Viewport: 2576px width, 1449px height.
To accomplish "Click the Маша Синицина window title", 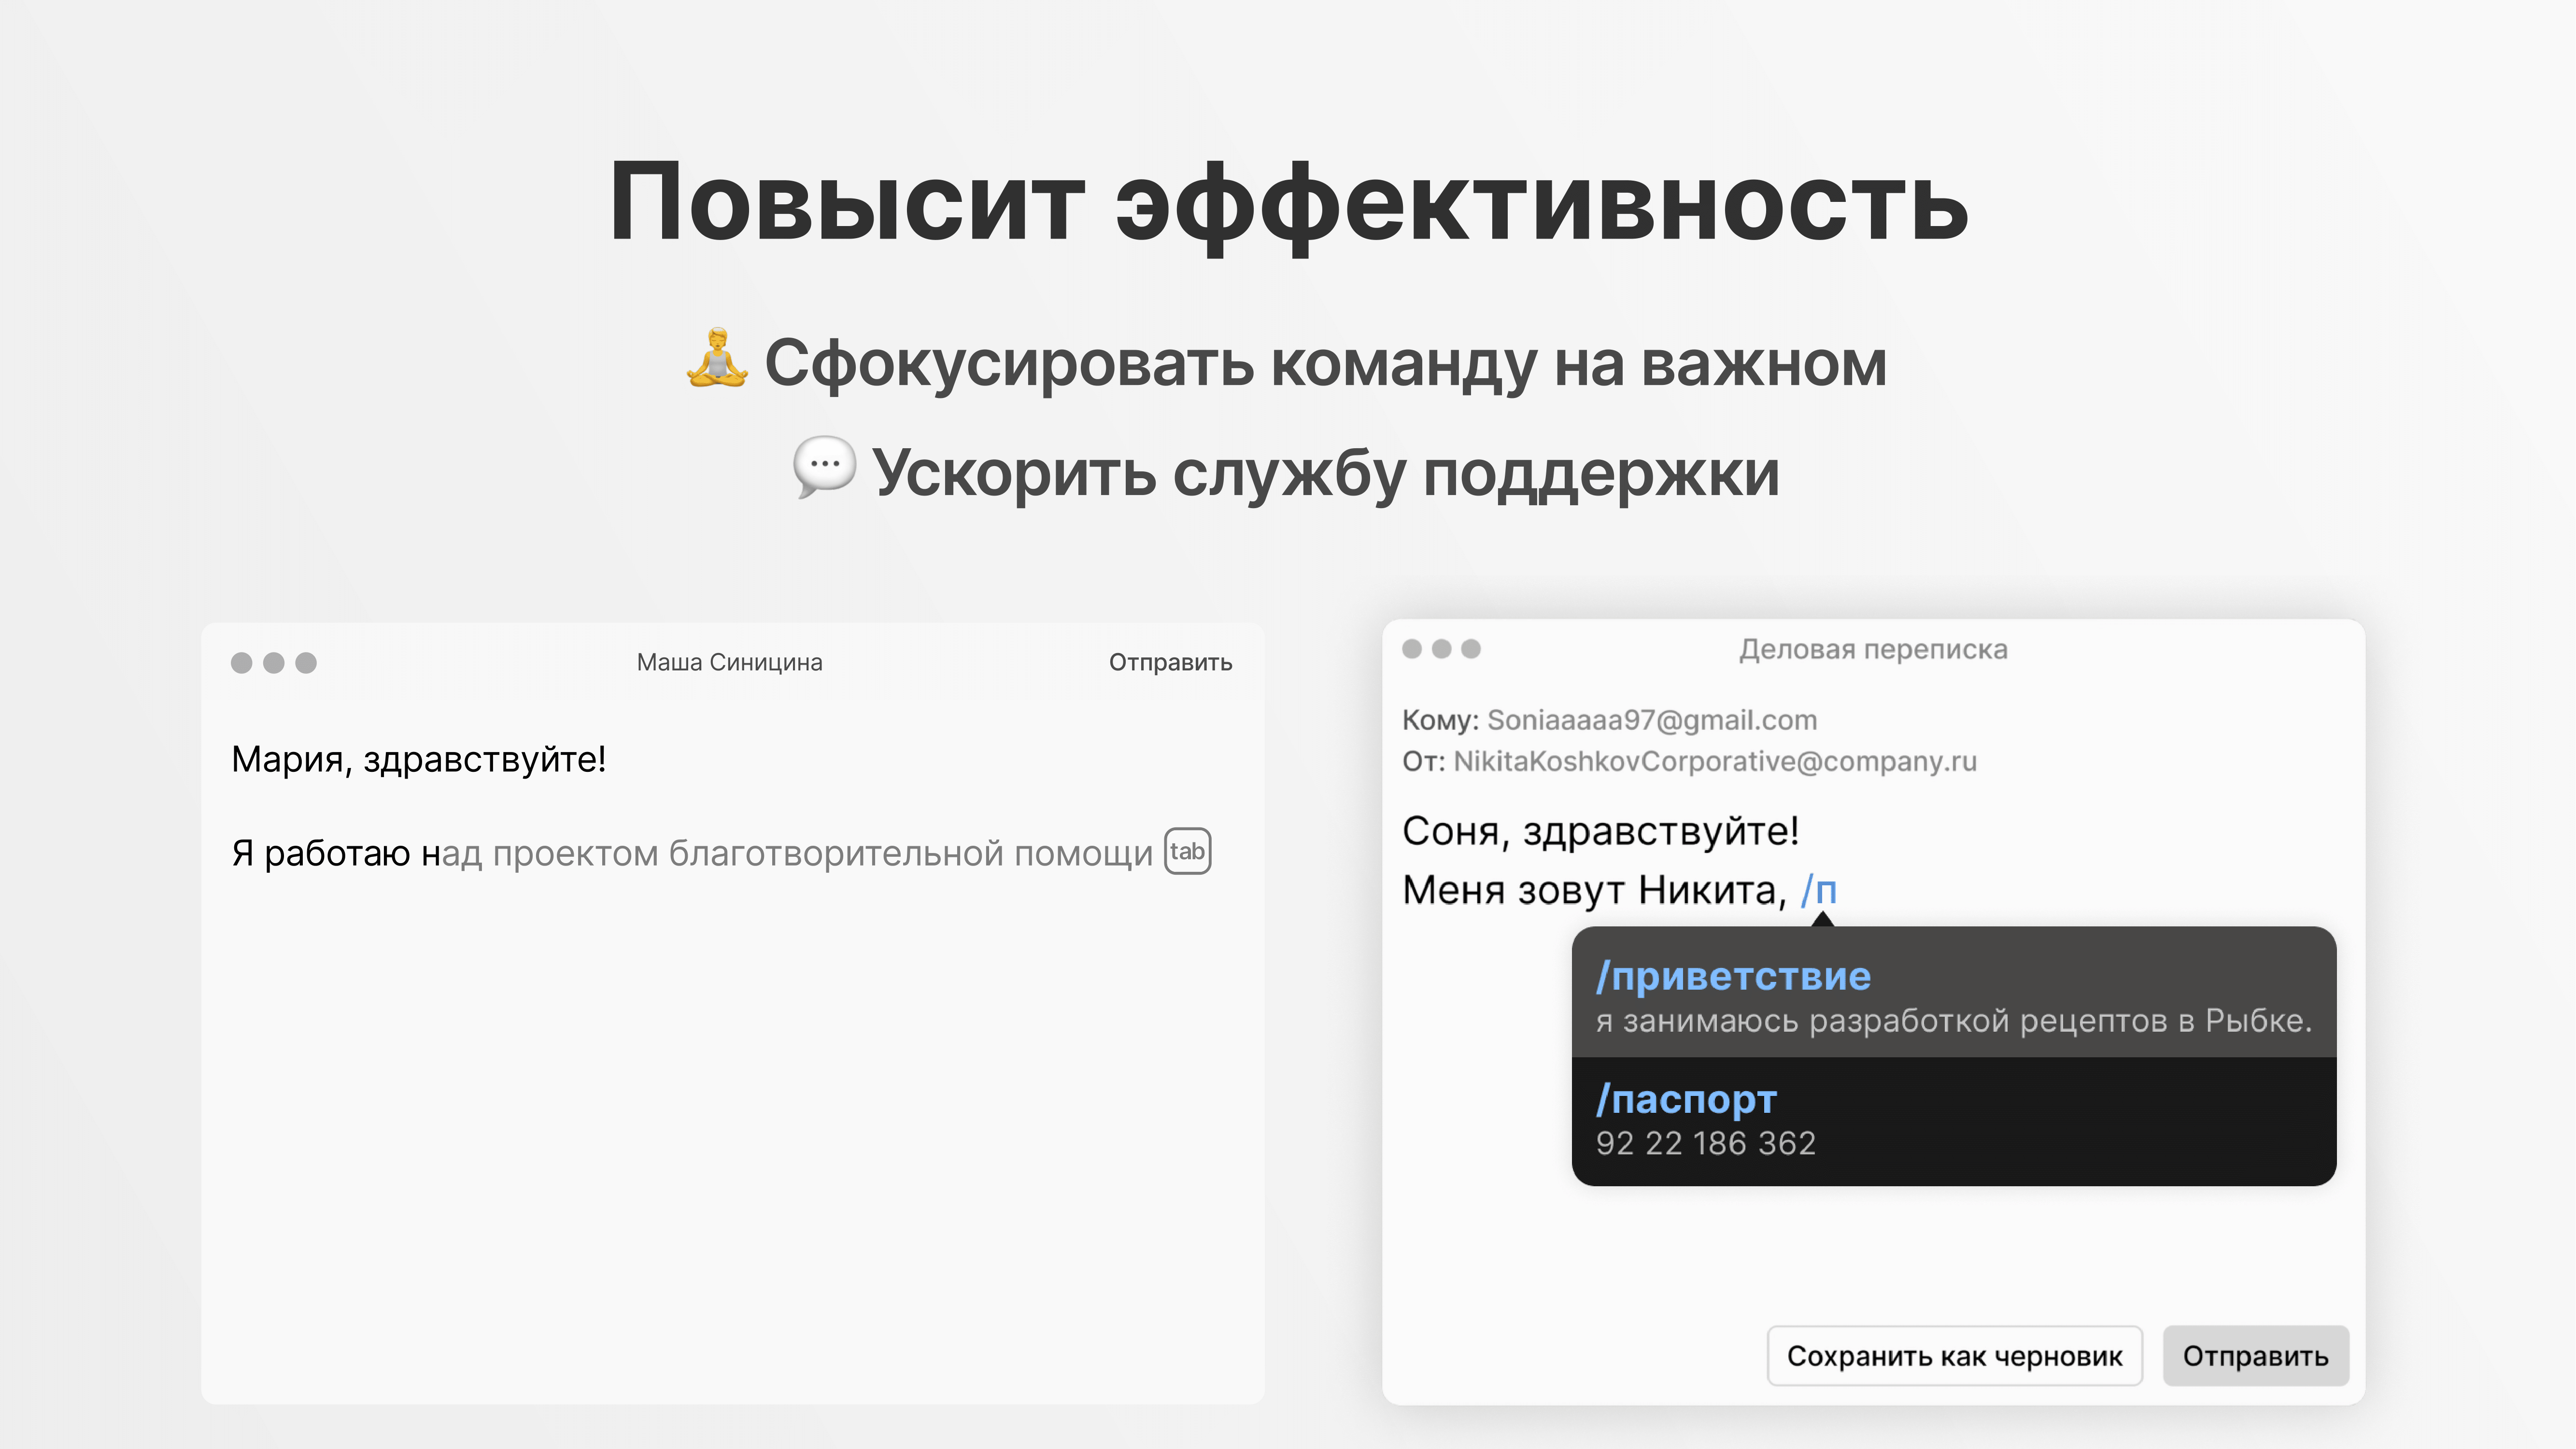I will 729,662.
